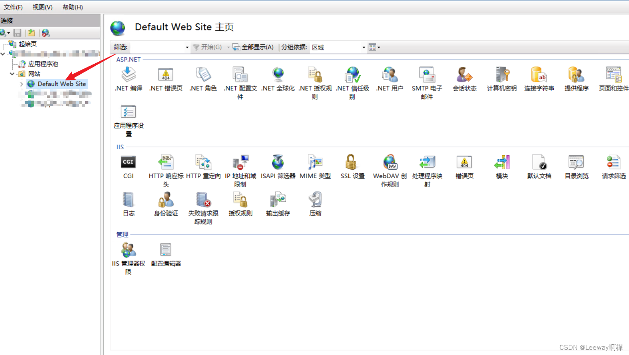Image resolution: width=629 pixels, height=355 pixels.
Task: Click the 筛选 filter input field
Action: click(159, 47)
